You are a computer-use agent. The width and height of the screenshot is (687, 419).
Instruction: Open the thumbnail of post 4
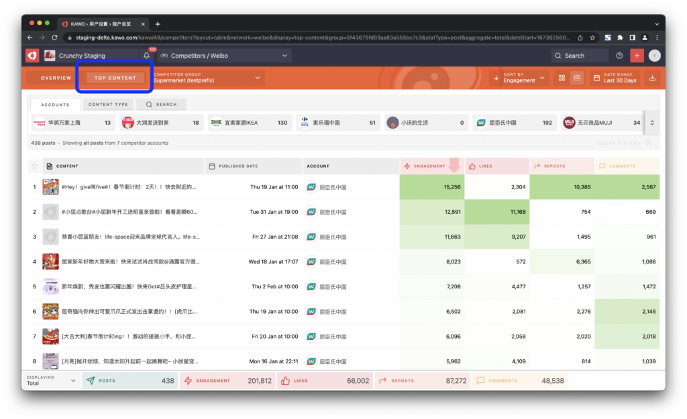[50, 262]
